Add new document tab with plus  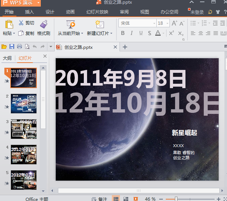(125, 47)
